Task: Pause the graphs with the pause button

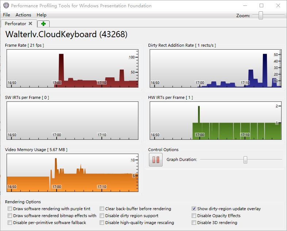Action: tap(156, 160)
